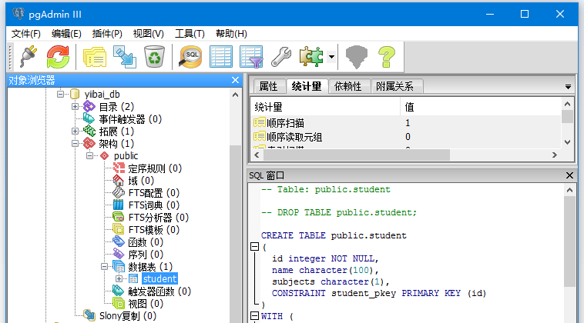
Task: Open maintenance wrench tool
Action: click(280, 56)
